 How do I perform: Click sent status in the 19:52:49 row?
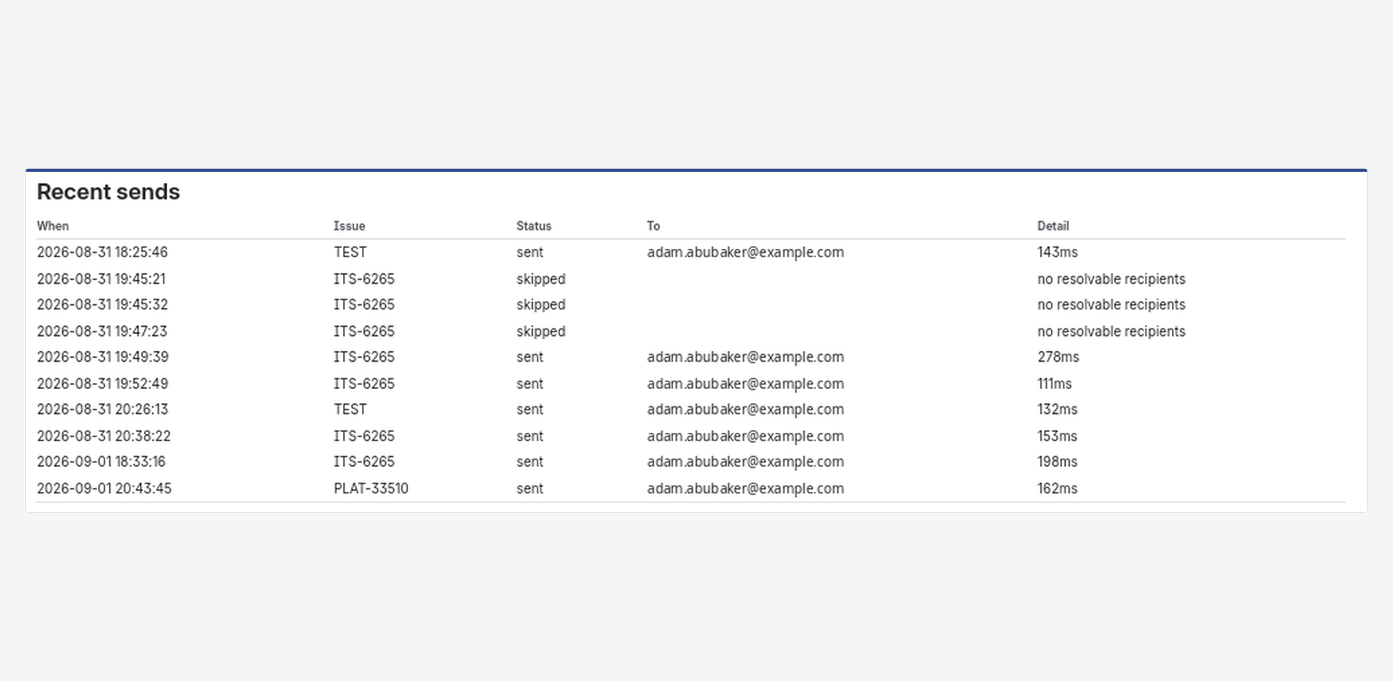[530, 384]
